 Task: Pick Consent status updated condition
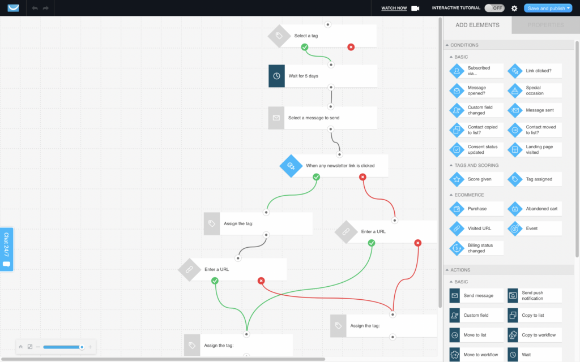(x=476, y=149)
